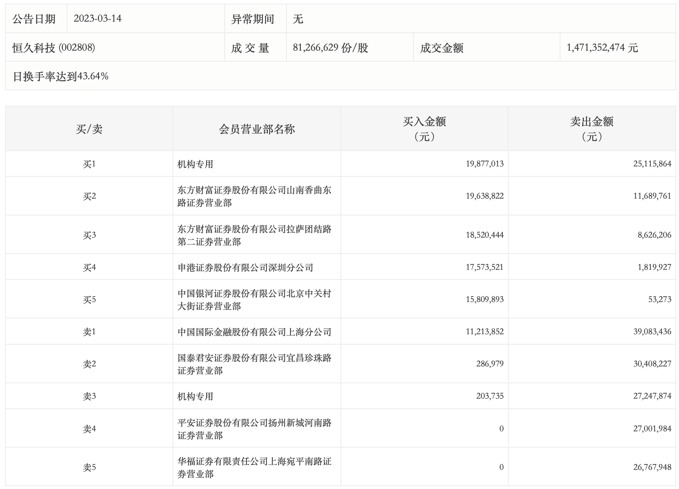Click 国泰君安证券宜昌珍珠路证券营业部 name

tap(255, 364)
